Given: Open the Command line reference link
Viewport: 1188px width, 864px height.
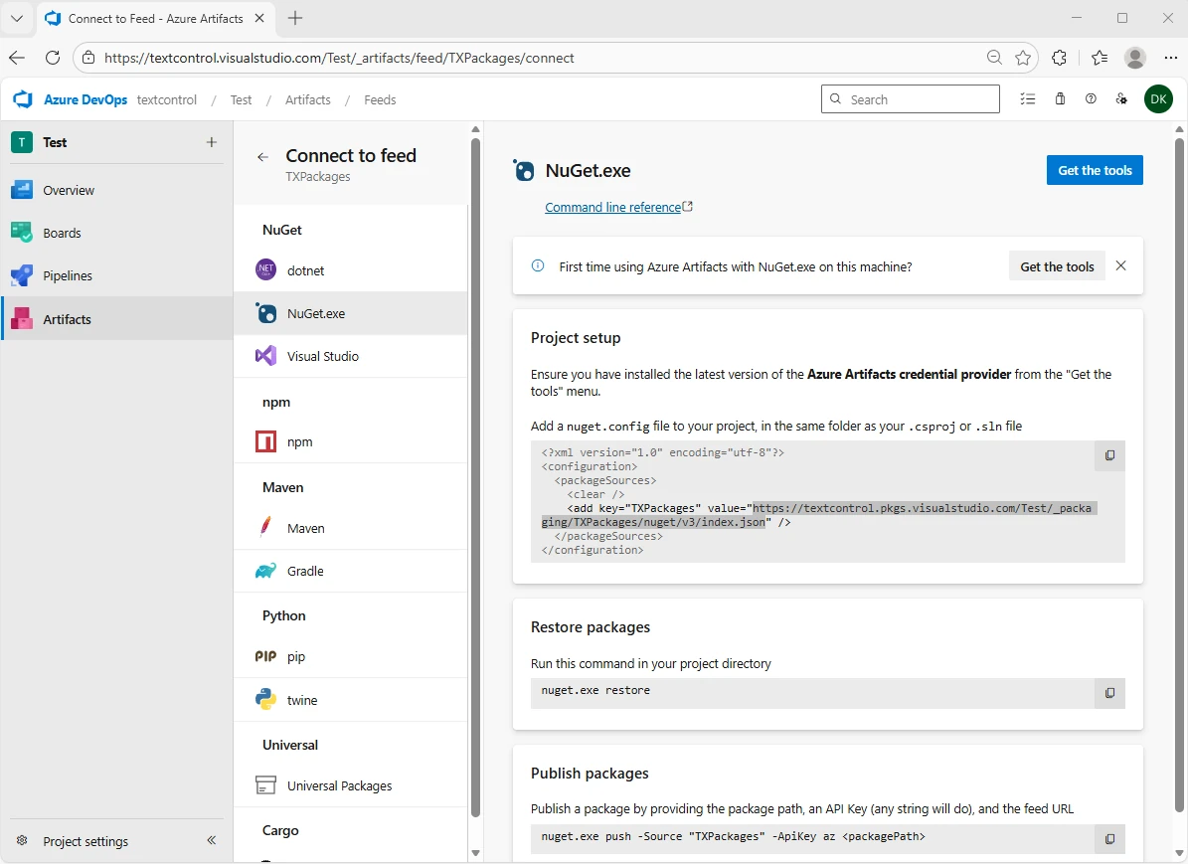Looking at the screenshot, I should (x=612, y=207).
